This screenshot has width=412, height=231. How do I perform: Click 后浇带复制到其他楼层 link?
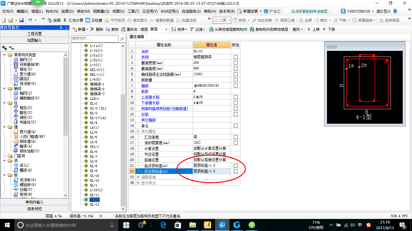[310, 11]
